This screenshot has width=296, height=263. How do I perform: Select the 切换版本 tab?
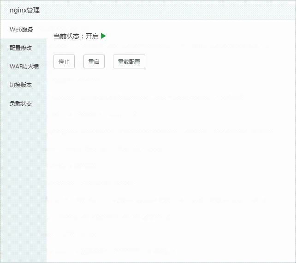click(23, 85)
